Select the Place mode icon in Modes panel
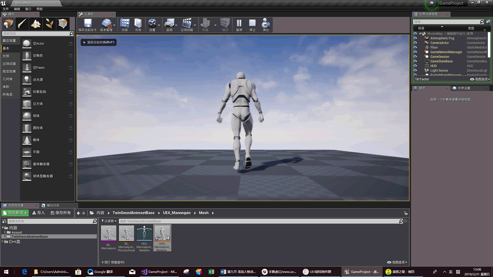The height and width of the screenshot is (277, 493). 8,24
